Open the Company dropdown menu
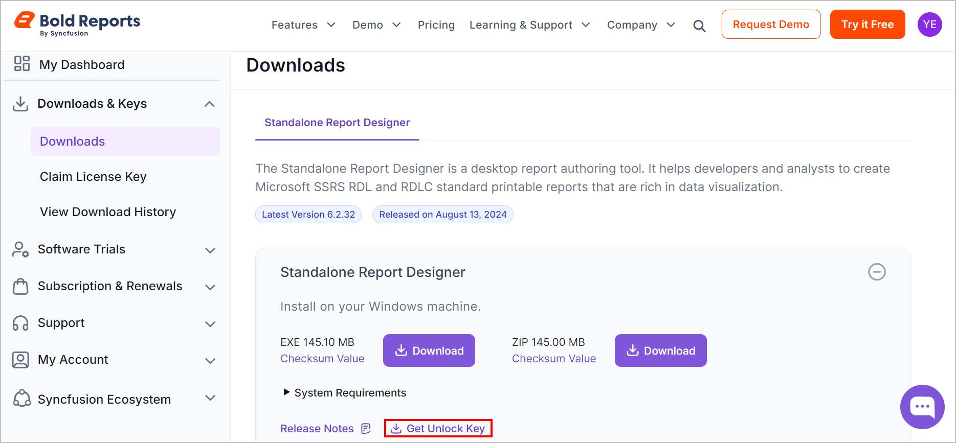 [641, 25]
